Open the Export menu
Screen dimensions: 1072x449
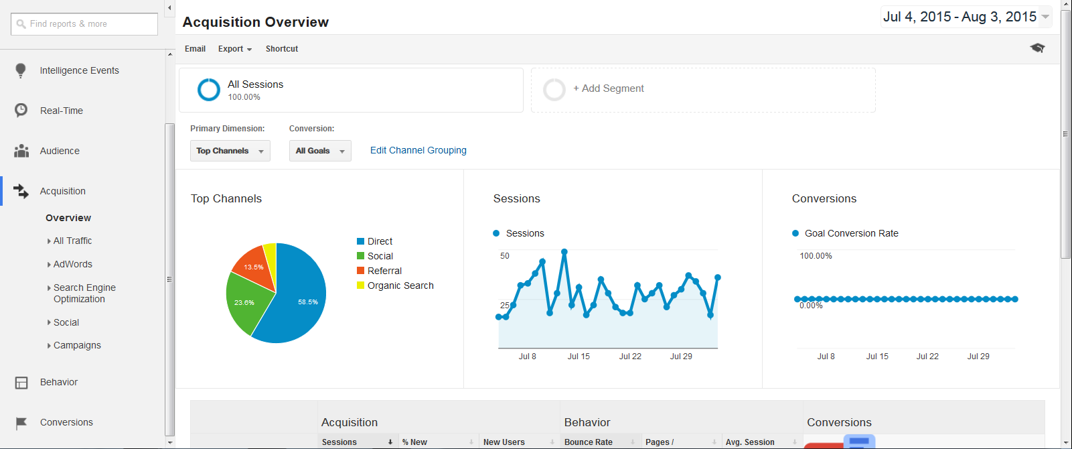click(235, 49)
